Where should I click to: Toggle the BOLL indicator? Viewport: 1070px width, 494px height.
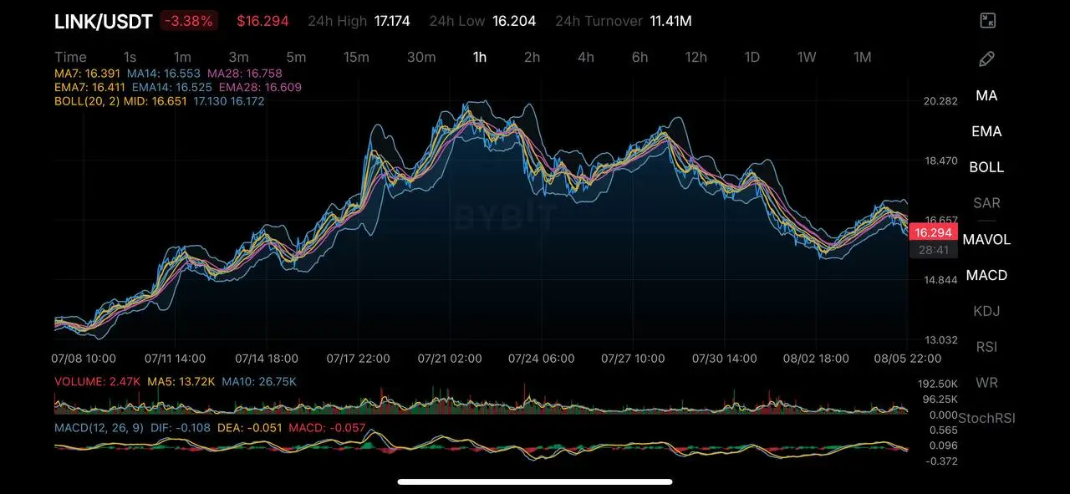(x=986, y=167)
